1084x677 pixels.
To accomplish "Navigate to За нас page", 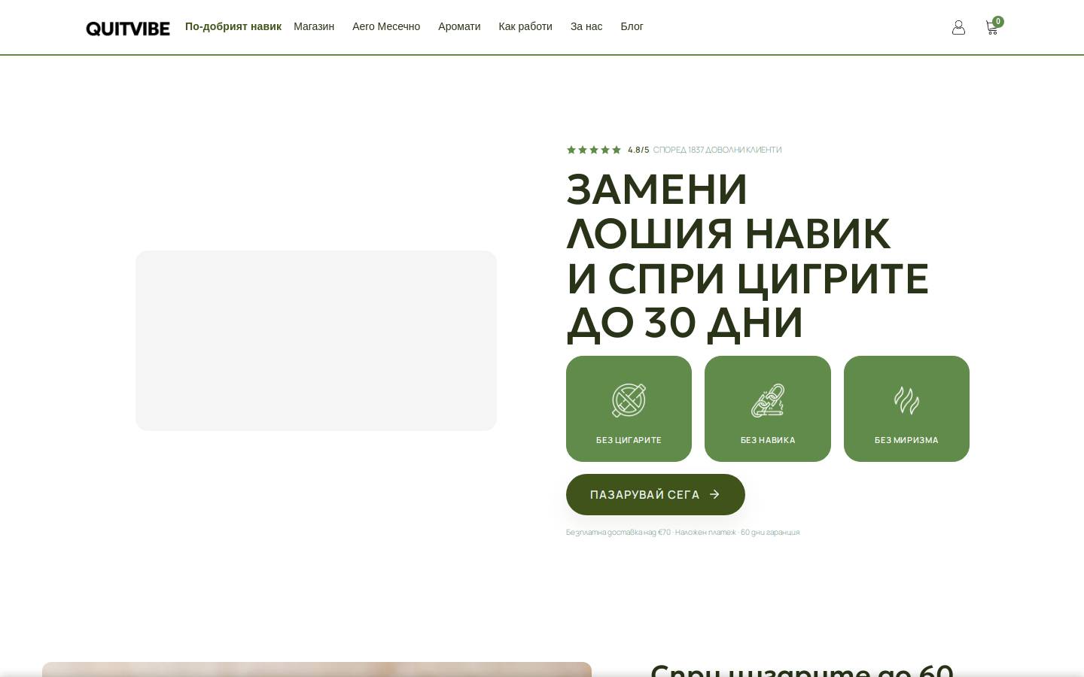I will (586, 26).
